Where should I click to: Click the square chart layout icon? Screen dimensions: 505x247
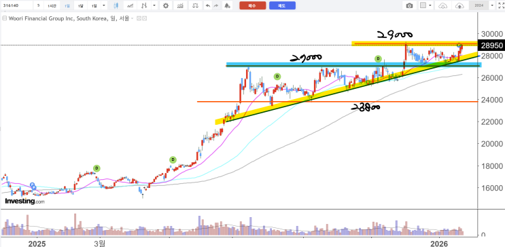423,5
